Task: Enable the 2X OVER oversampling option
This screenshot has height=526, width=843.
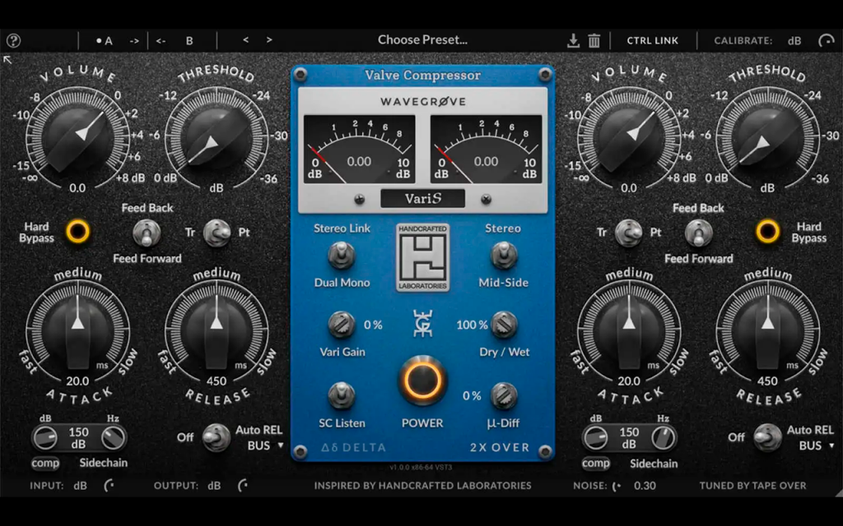Action: [x=500, y=448]
